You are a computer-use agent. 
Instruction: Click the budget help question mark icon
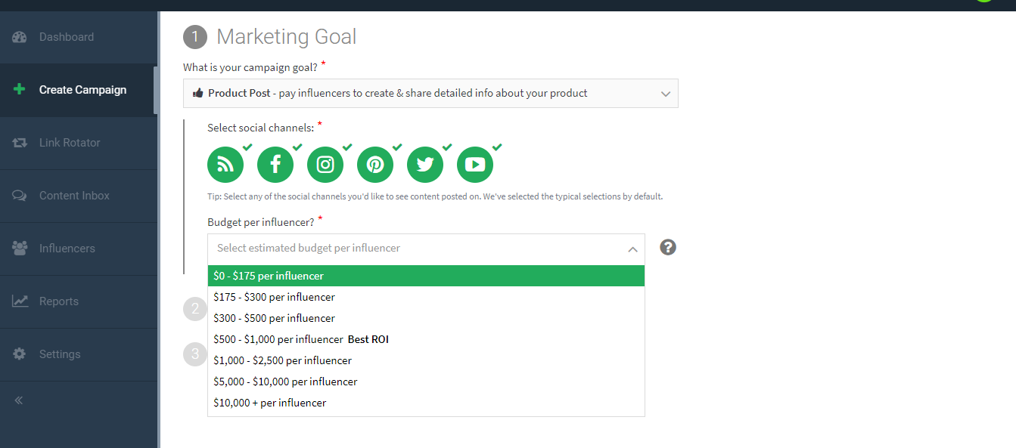click(x=668, y=247)
